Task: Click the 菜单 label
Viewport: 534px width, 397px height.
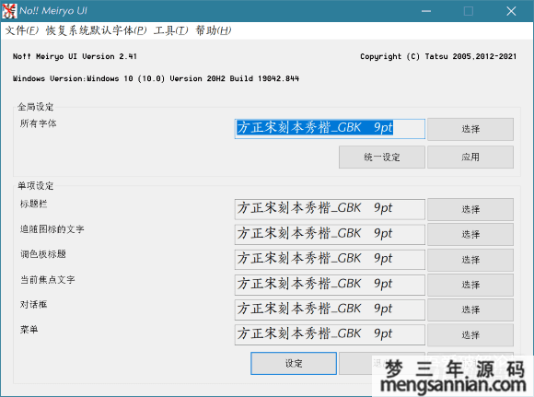Action: 29,330
